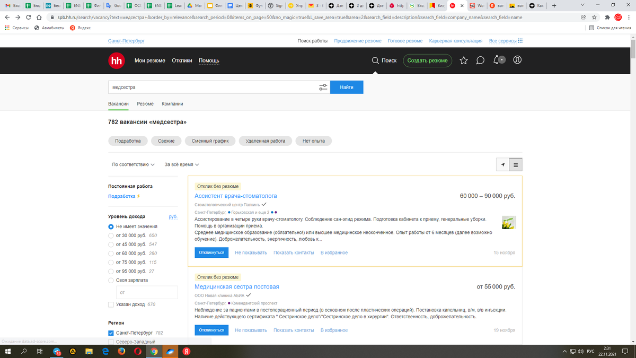Viewport: 636px width, 358px height.
Task: Open 'Ассистент врача-стоматолога' vacancy title
Action: [x=236, y=196]
